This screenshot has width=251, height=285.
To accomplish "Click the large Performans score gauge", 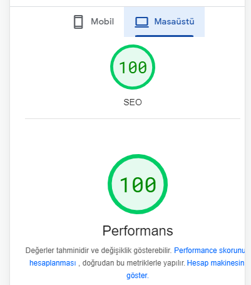I will point(138,184).
